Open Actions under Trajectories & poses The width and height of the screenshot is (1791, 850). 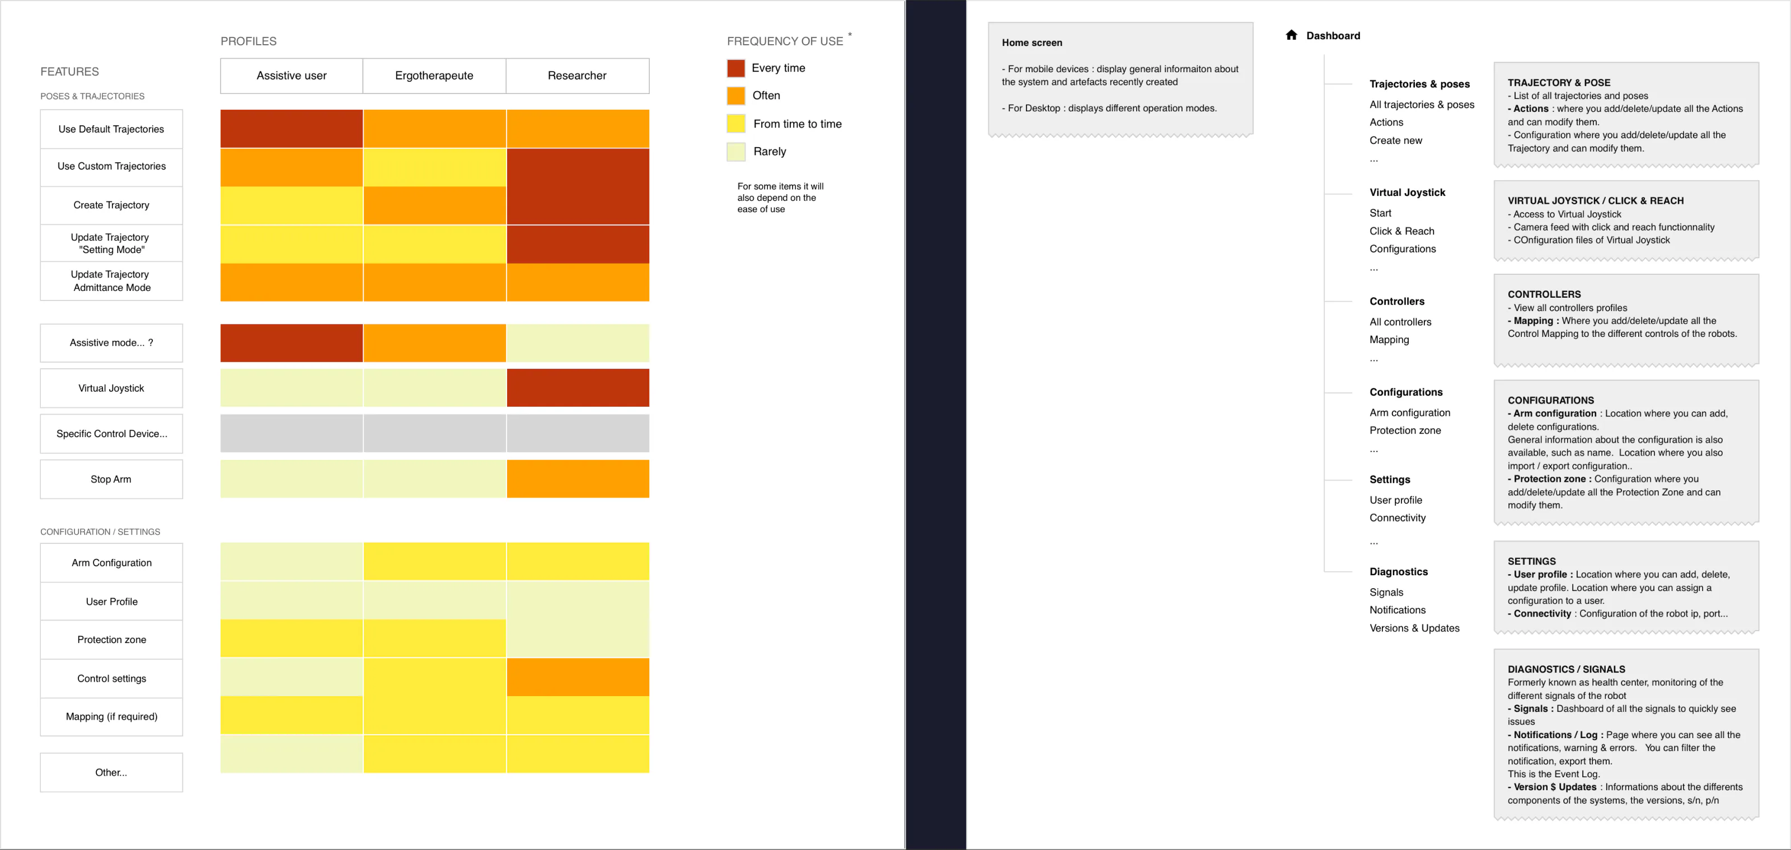[x=1386, y=123]
